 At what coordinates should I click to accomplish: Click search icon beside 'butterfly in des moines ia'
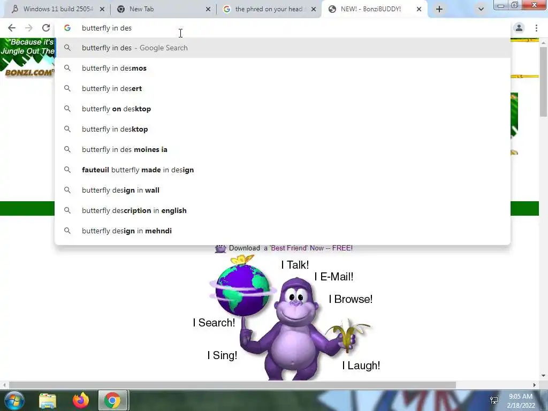(x=67, y=149)
